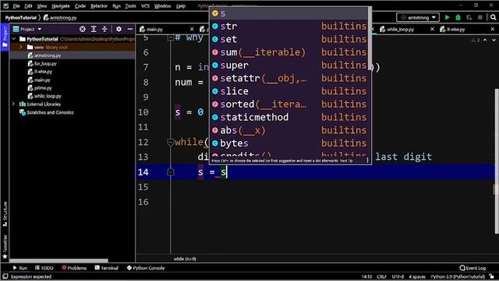Open completion popup more options dots
The image size is (499, 281).
coord(367,160)
